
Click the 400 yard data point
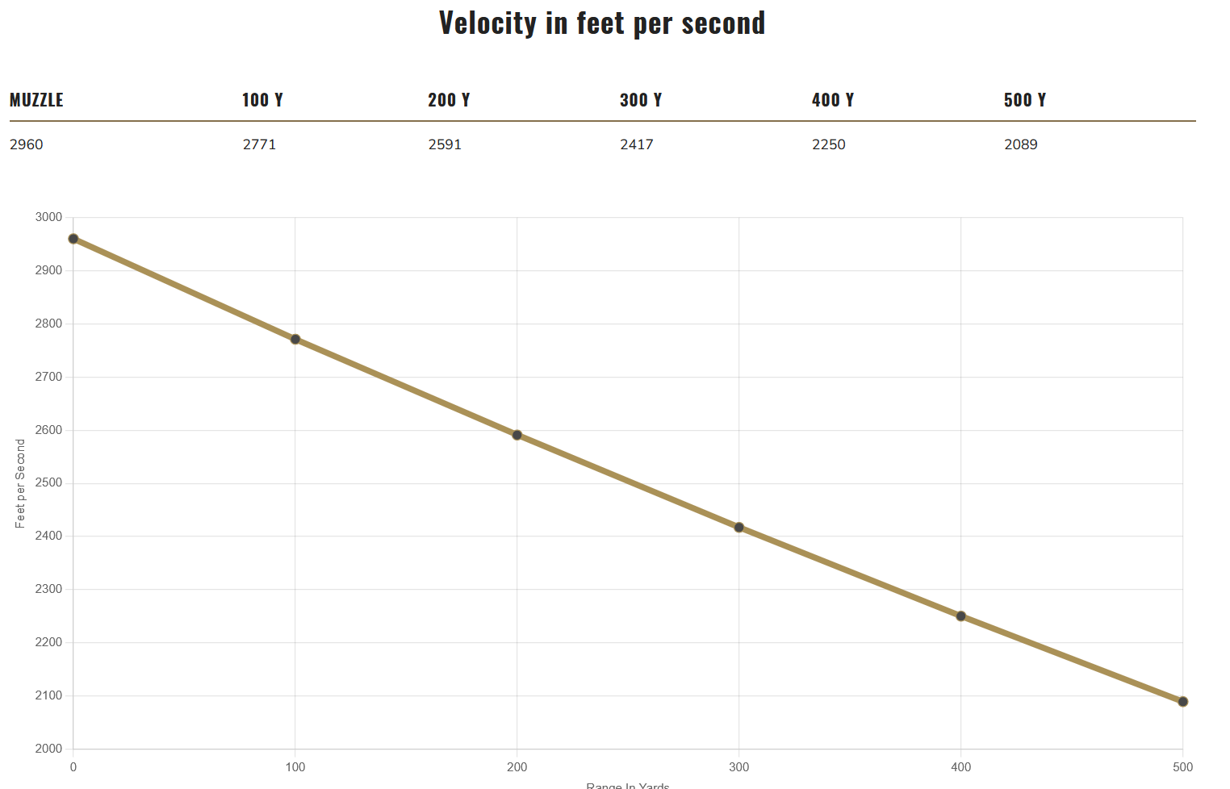point(961,616)
